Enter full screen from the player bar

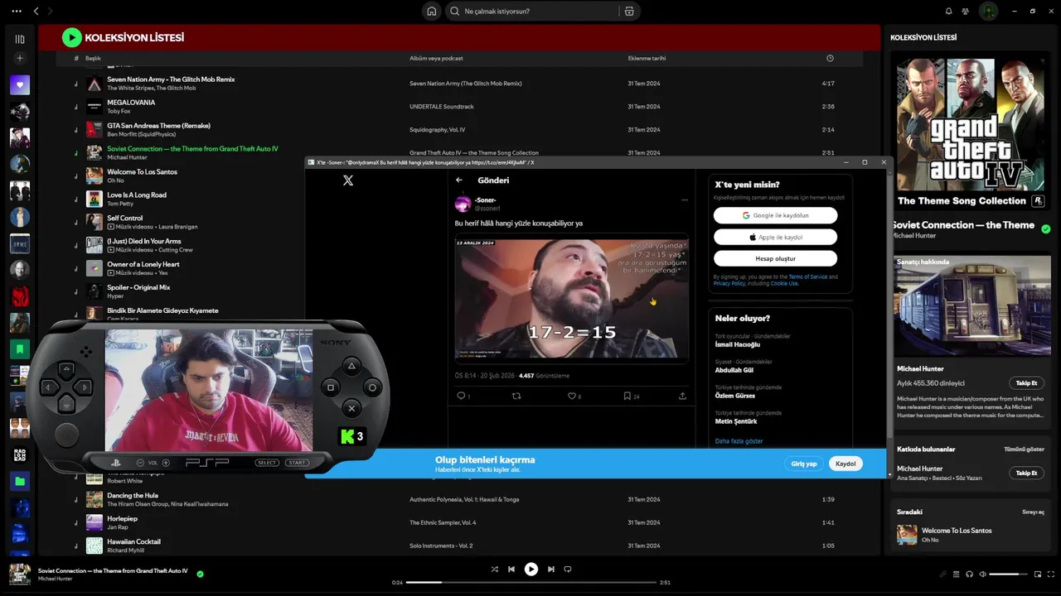point(1049,574)
